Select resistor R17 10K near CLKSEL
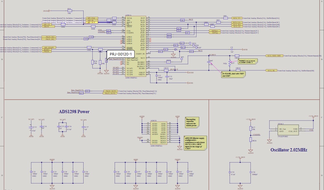The image size is (324, 190). pyautogui.click(x=251, y=128)
